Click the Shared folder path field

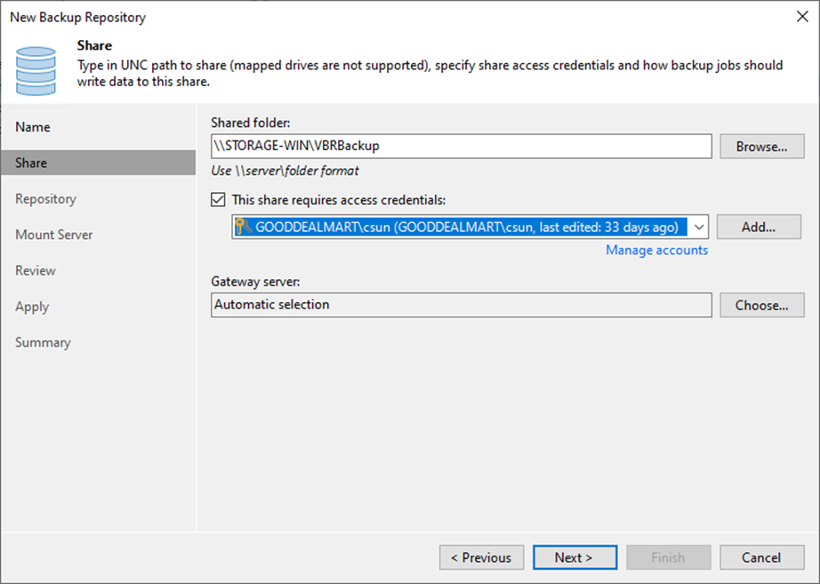pos(462,146)
